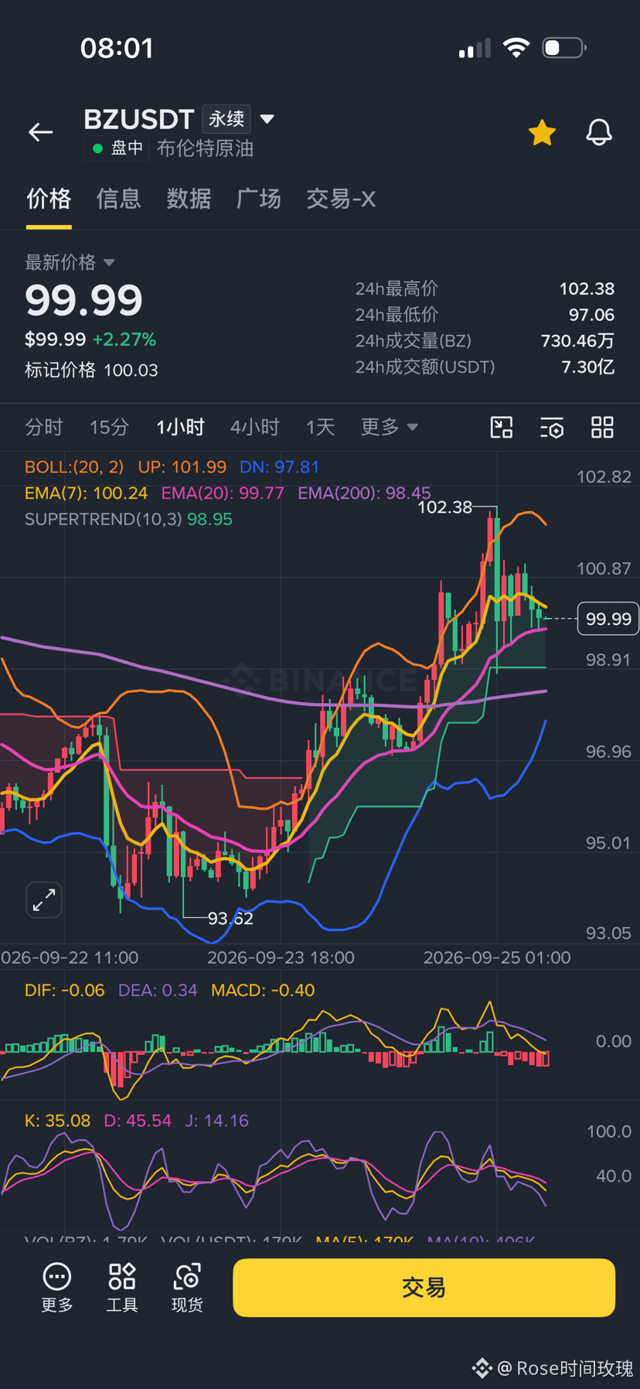
Task: Open the 更多 timeframe dropdown
Action: [x=389, y=427]
